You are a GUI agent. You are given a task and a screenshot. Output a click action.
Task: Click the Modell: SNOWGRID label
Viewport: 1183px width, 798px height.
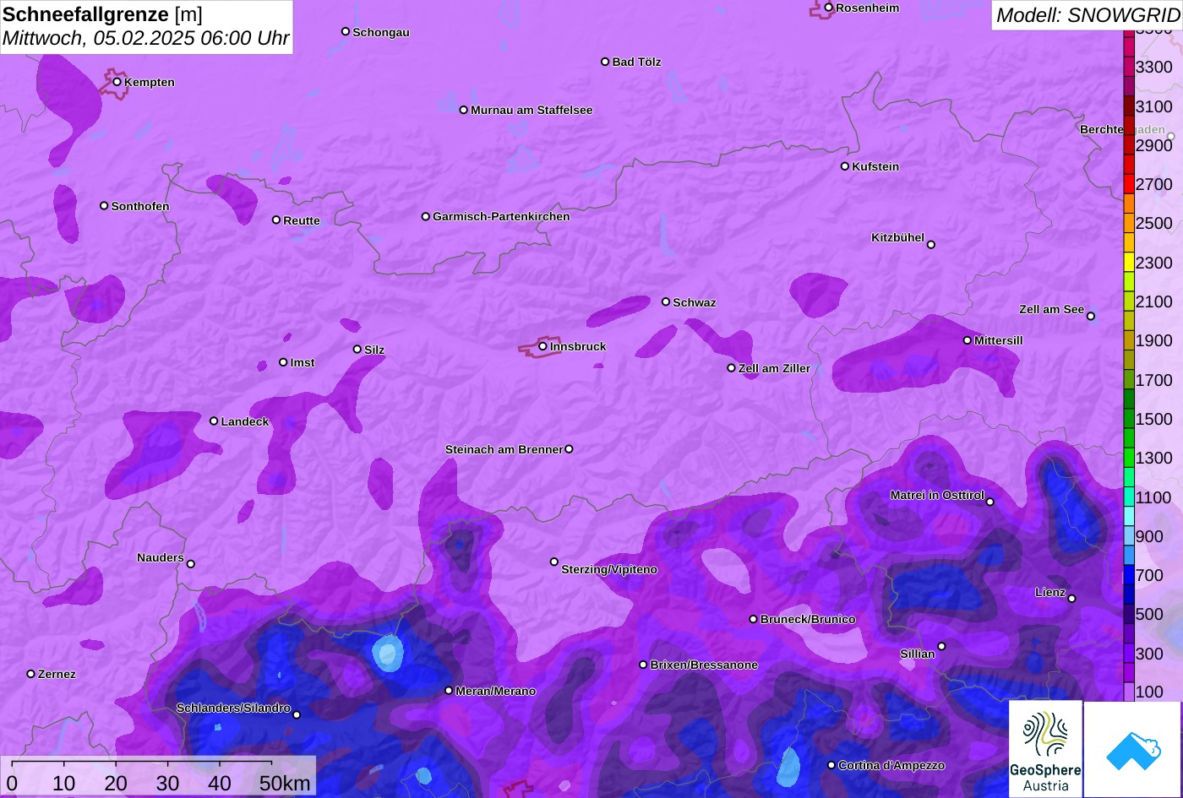(x=1088, y=14)
